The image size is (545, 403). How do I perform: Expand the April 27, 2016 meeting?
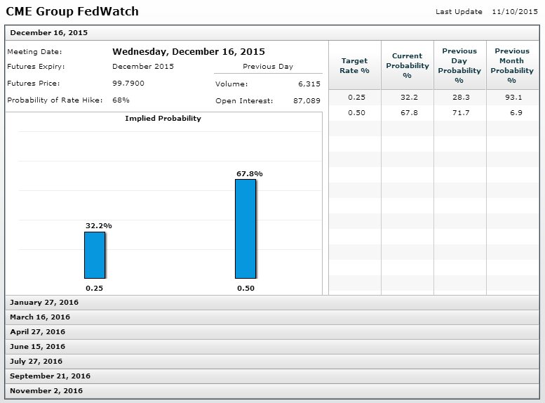click(x=272, y=331)
